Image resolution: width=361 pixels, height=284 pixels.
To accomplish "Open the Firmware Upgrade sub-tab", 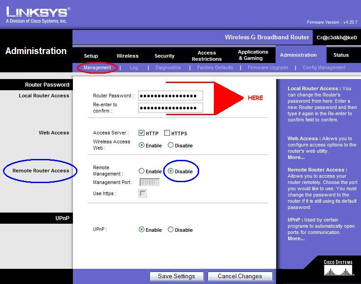I will point(268,67).
